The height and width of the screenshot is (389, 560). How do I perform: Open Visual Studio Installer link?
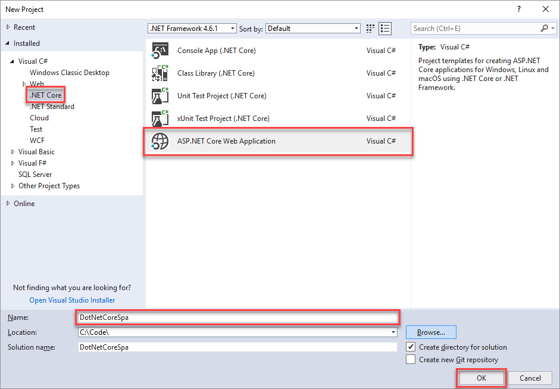click(x=72, y=300)
